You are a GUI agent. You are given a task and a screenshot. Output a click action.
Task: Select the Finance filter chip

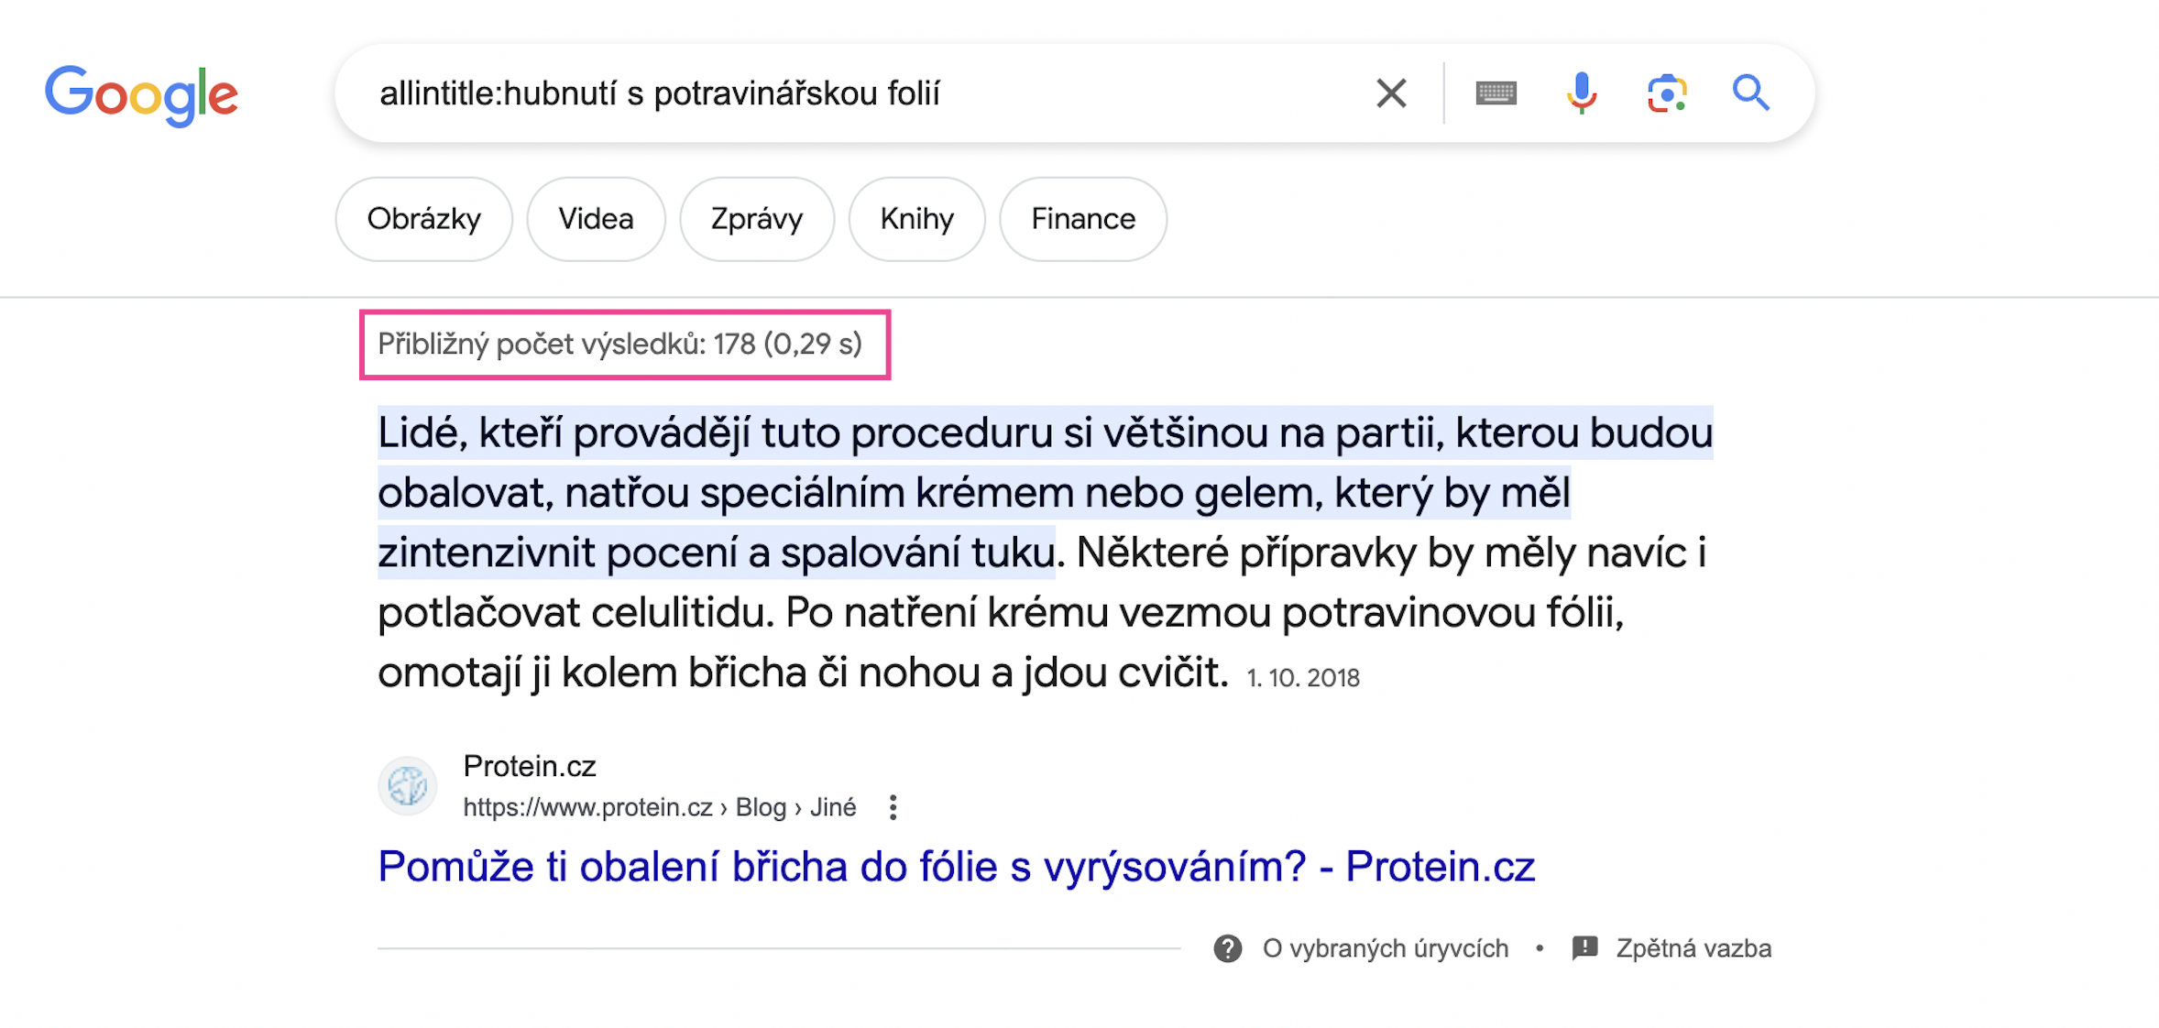click(1083, 219)
